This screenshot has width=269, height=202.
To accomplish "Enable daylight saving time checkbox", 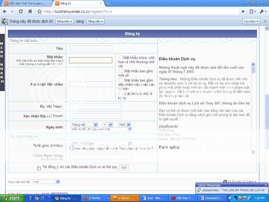I will point(71,148).
